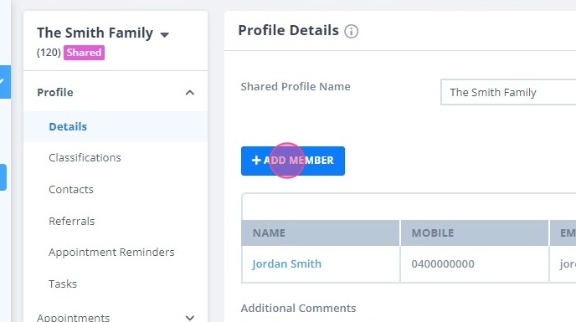Select Referrals from the sidebar
The image size is (576, 322).
pos(72,221)
